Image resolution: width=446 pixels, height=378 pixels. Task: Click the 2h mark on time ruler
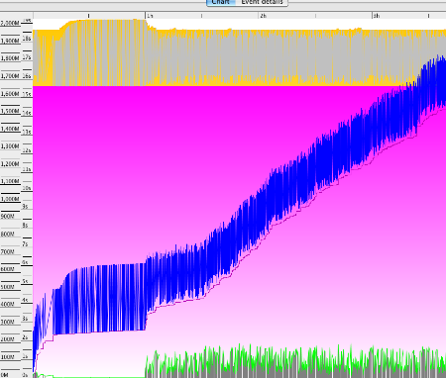(x=263, y=16)
